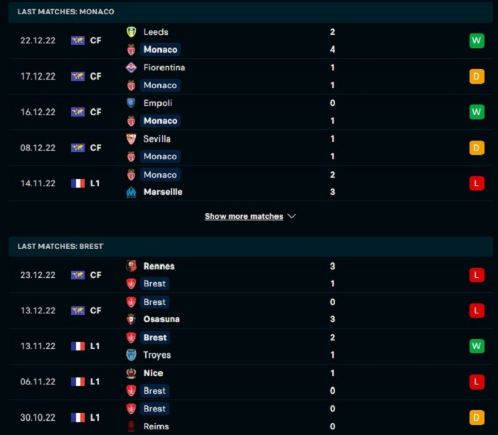Click the red L badge for Marseille match
Image resolution: width=498 pixels, height=435 pixels.
tap(477, 183)
